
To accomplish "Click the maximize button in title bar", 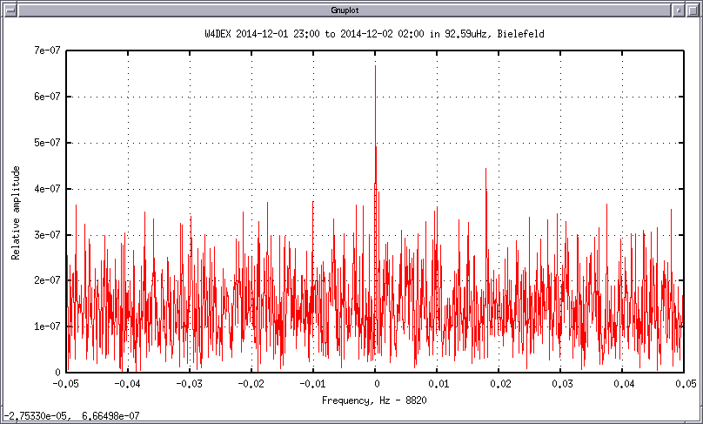I will (693, 10).
